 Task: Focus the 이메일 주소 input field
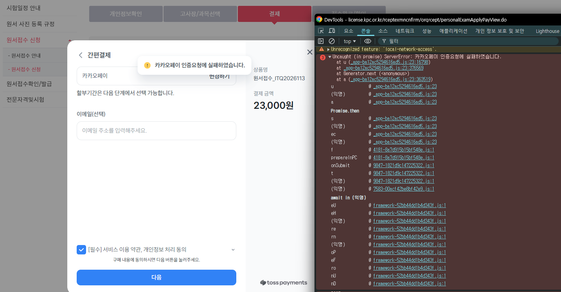pos(156,131)
